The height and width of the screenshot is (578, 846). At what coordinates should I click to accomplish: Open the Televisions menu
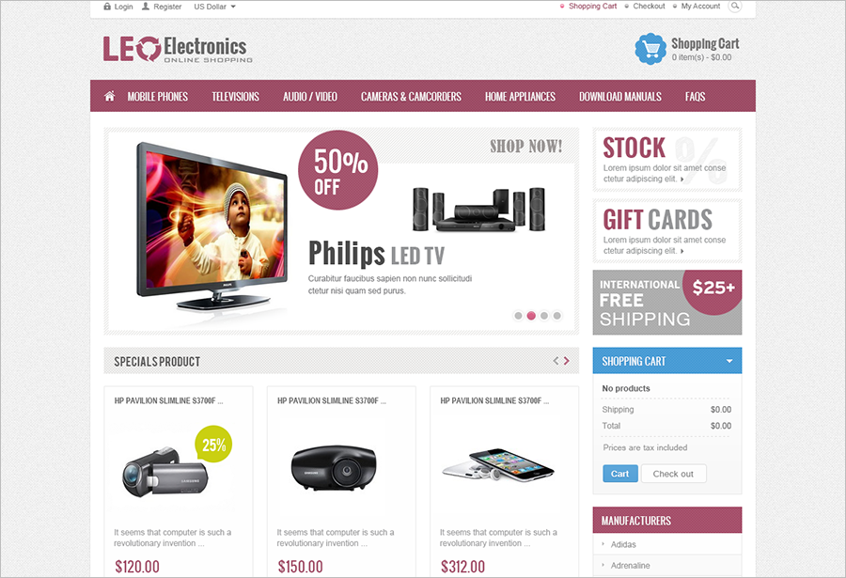click(x=235, y=97)
